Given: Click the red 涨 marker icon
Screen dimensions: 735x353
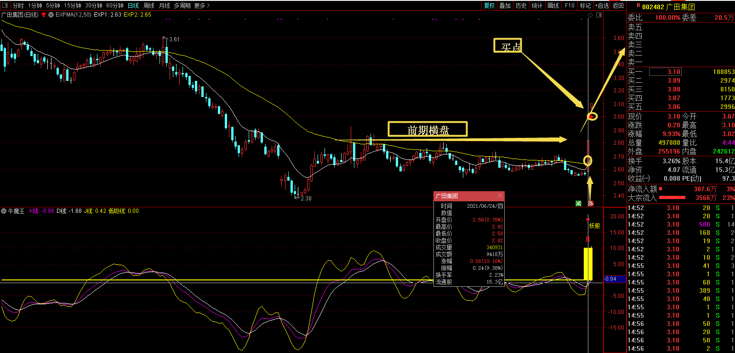Looking at the screenshot, I should click(591, 203).
